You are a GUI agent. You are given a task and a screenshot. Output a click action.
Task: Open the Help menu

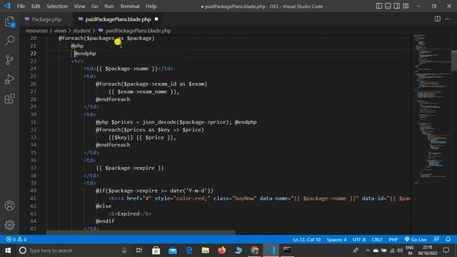[x=151, y=6]
